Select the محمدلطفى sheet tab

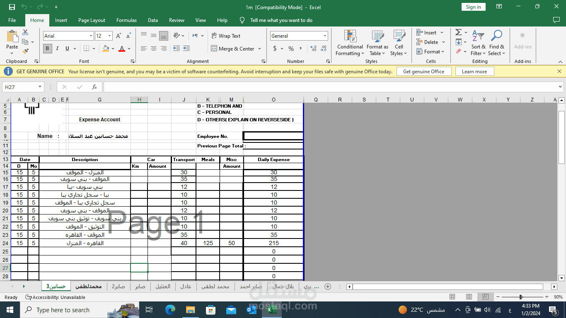[x=89, y=287]
